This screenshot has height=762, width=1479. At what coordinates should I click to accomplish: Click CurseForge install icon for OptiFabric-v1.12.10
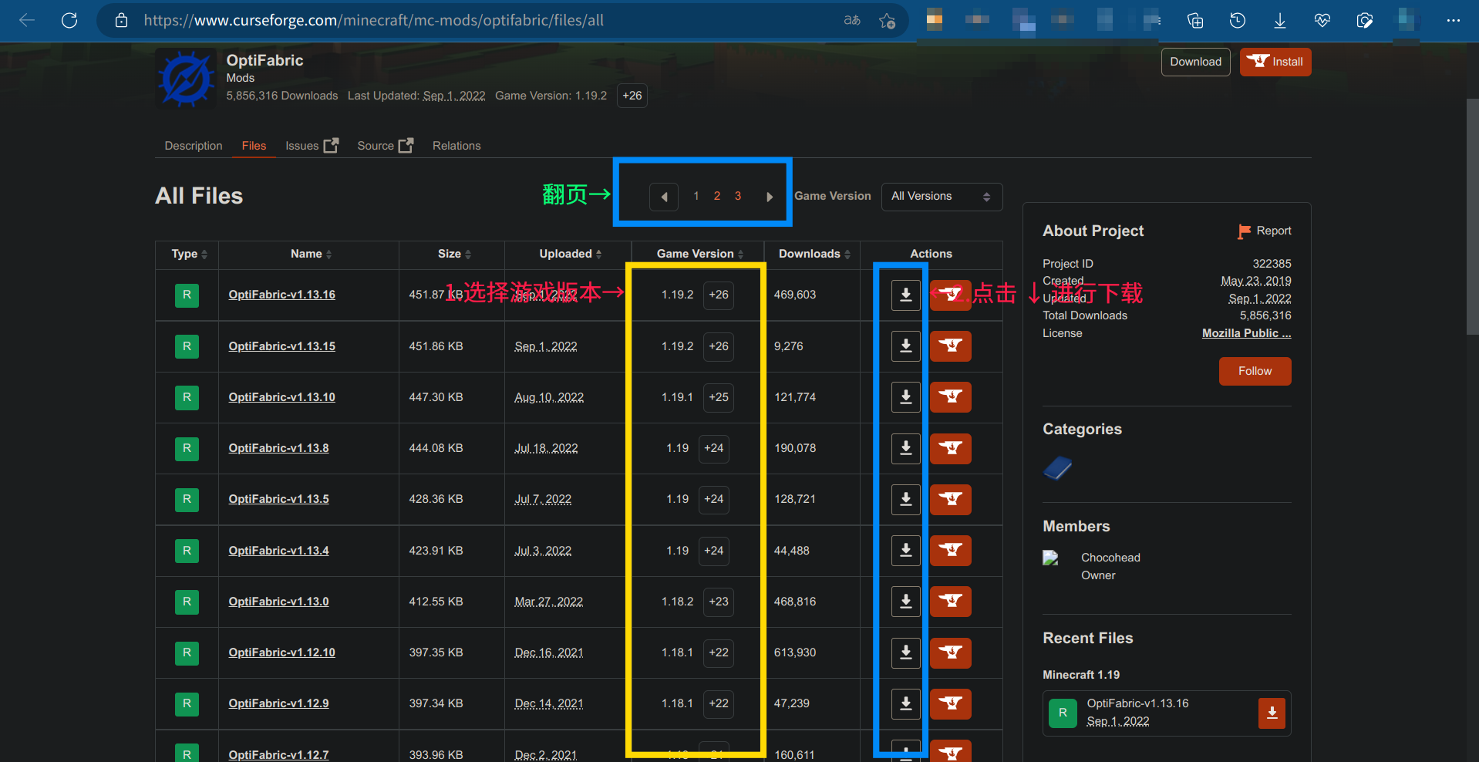950,652
